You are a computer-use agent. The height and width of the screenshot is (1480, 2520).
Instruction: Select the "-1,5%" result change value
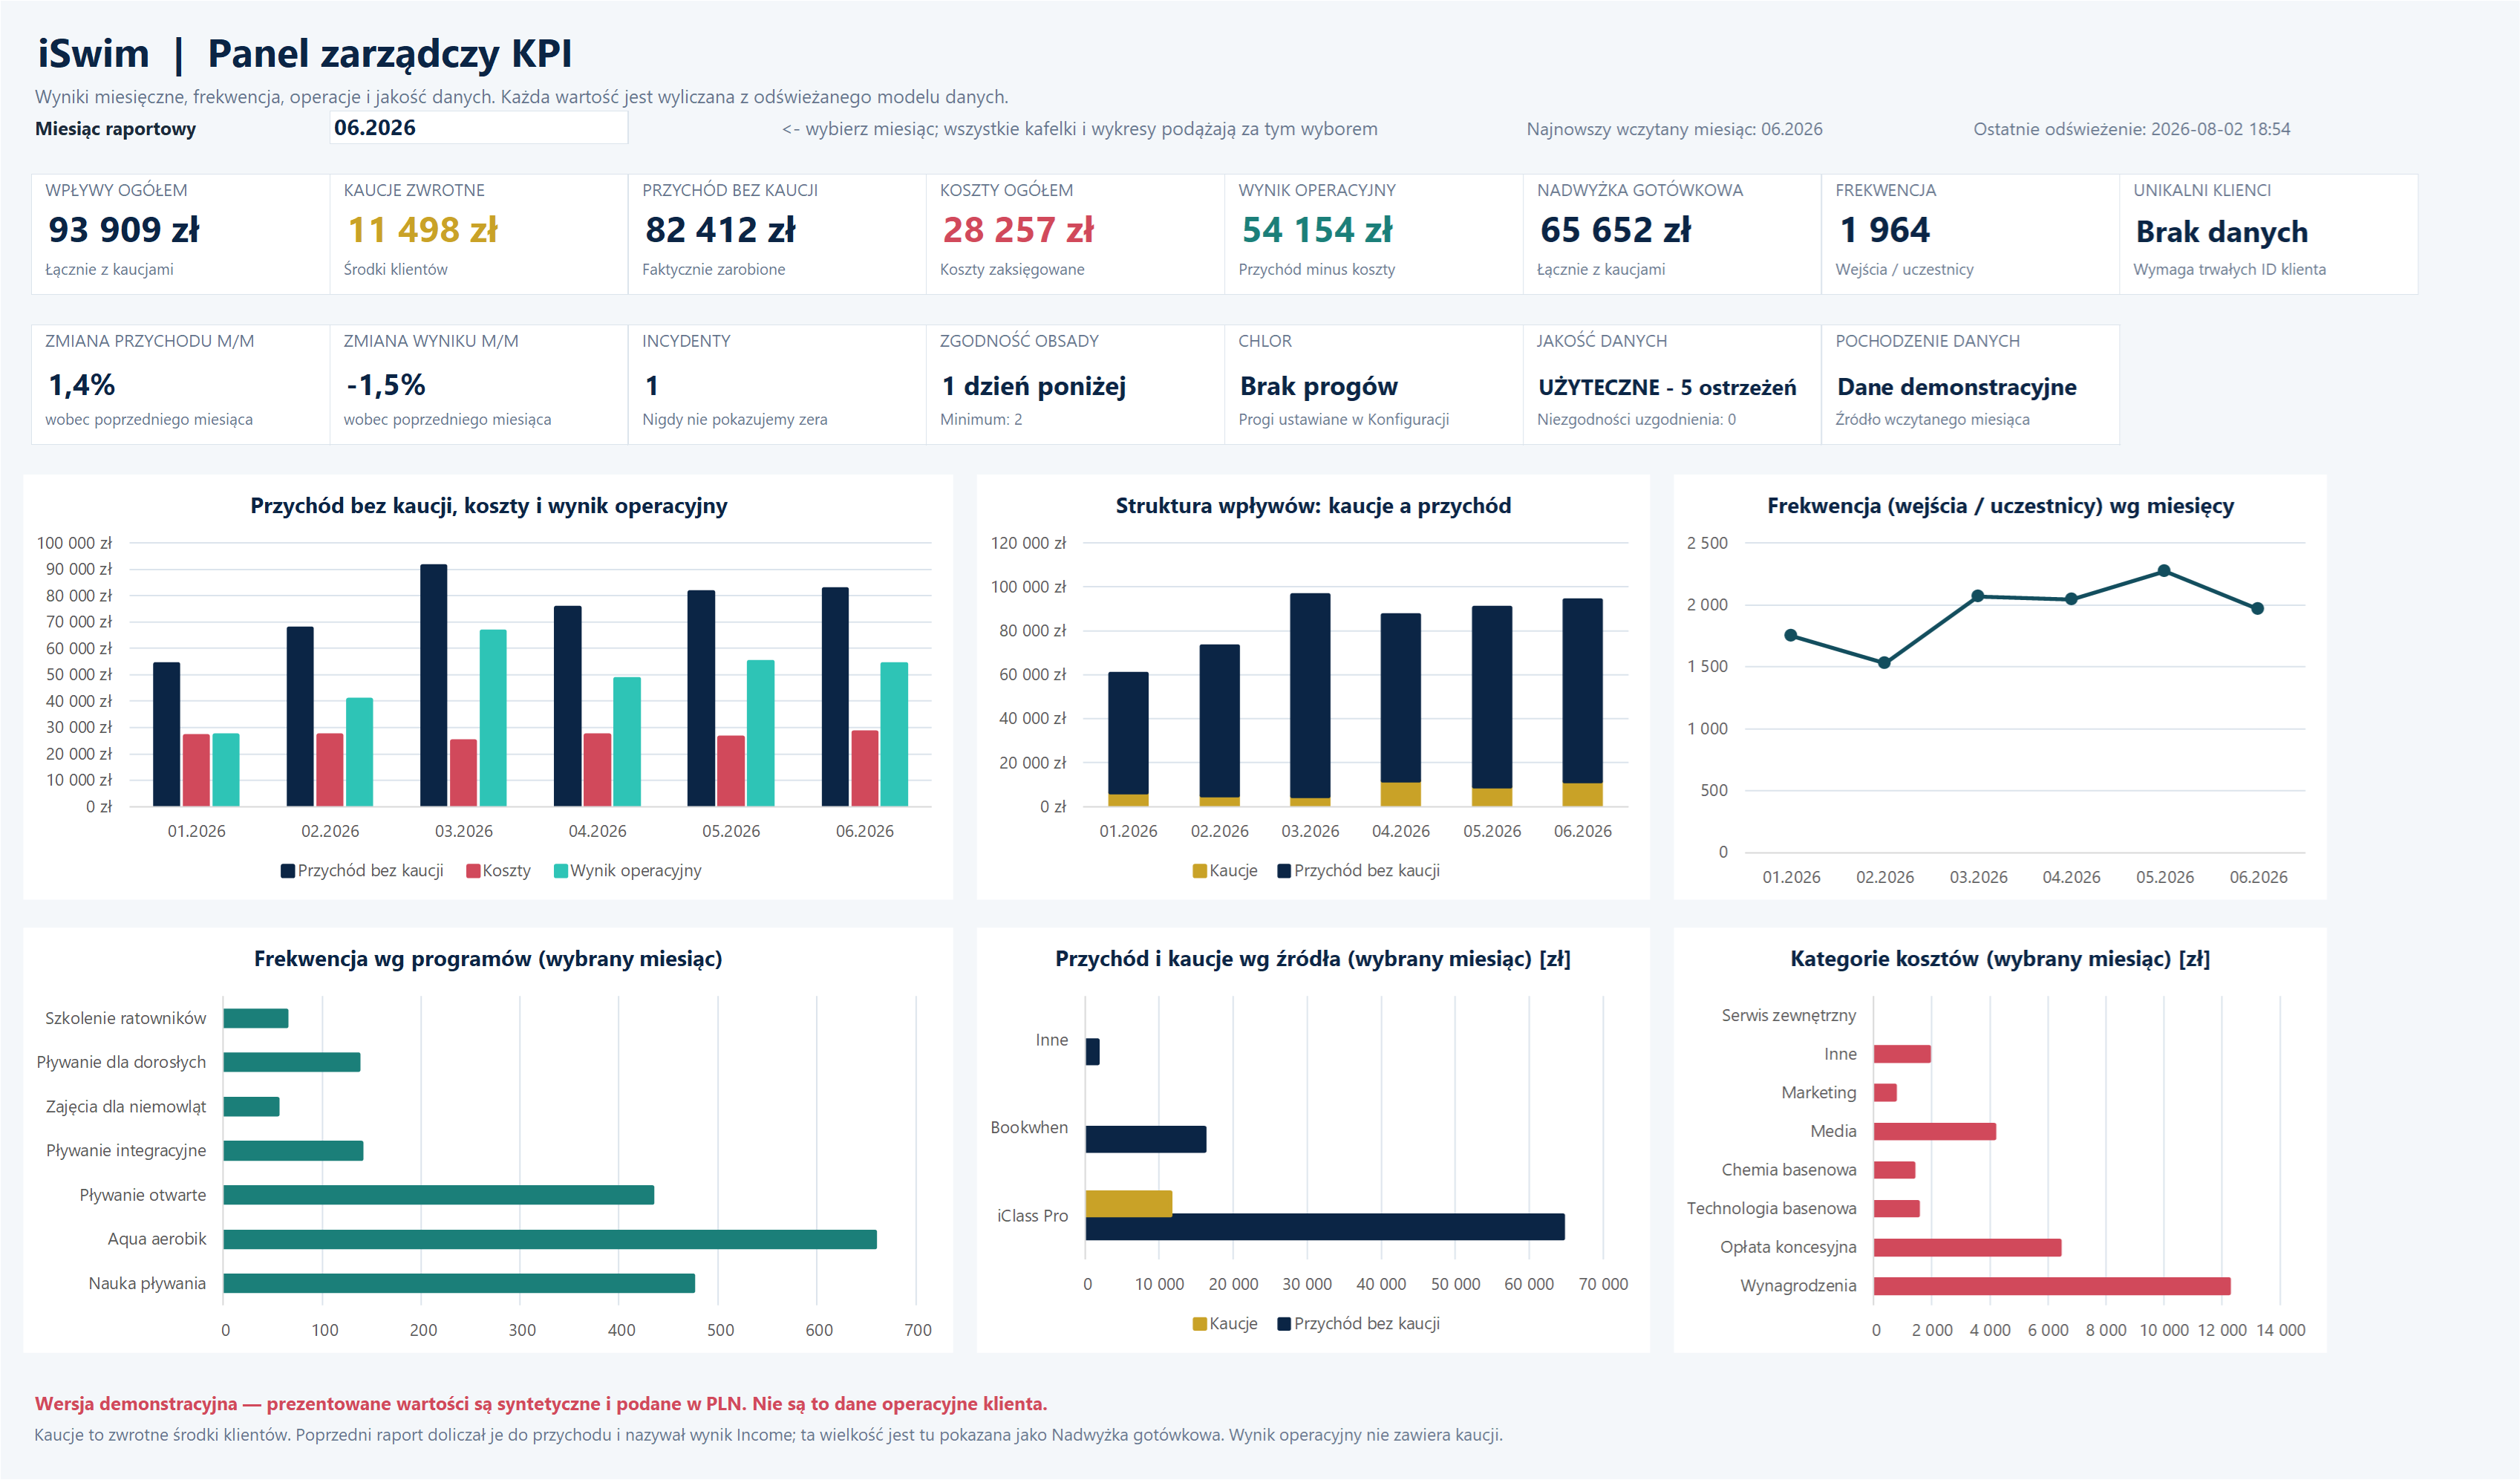point(386,385)
